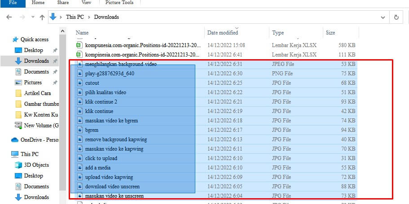The width and height of the screenshot is (409, 204).
Task: Unpin Desktop using its pin icon
Action: point(55,50)
